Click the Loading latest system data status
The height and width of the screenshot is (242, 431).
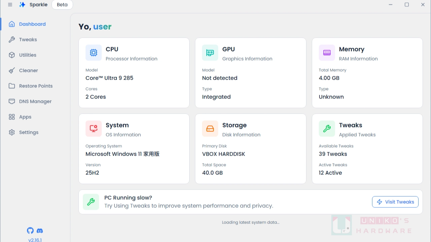coord(251,222)
